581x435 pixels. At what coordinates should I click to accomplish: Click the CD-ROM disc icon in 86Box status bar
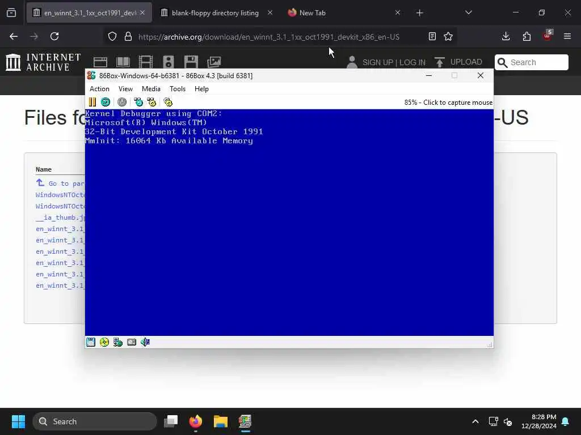pyautogui.click(x=104, y=342)
